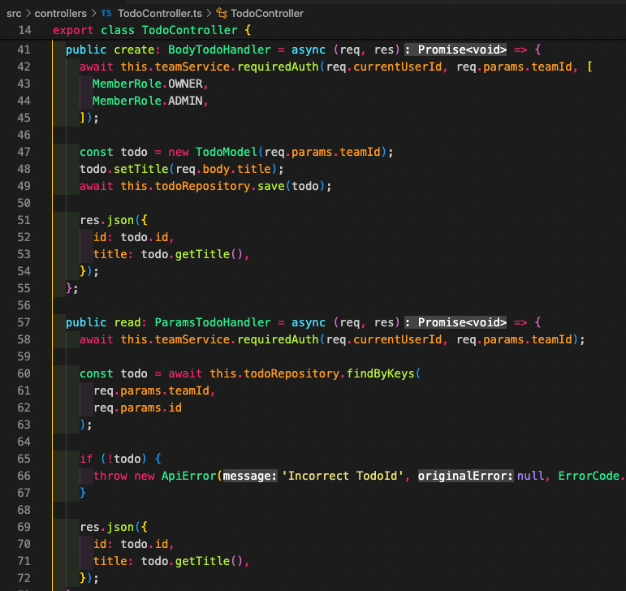
Task: Click 'MemberRole.ADMIN' on line 44
Action: 148,101
